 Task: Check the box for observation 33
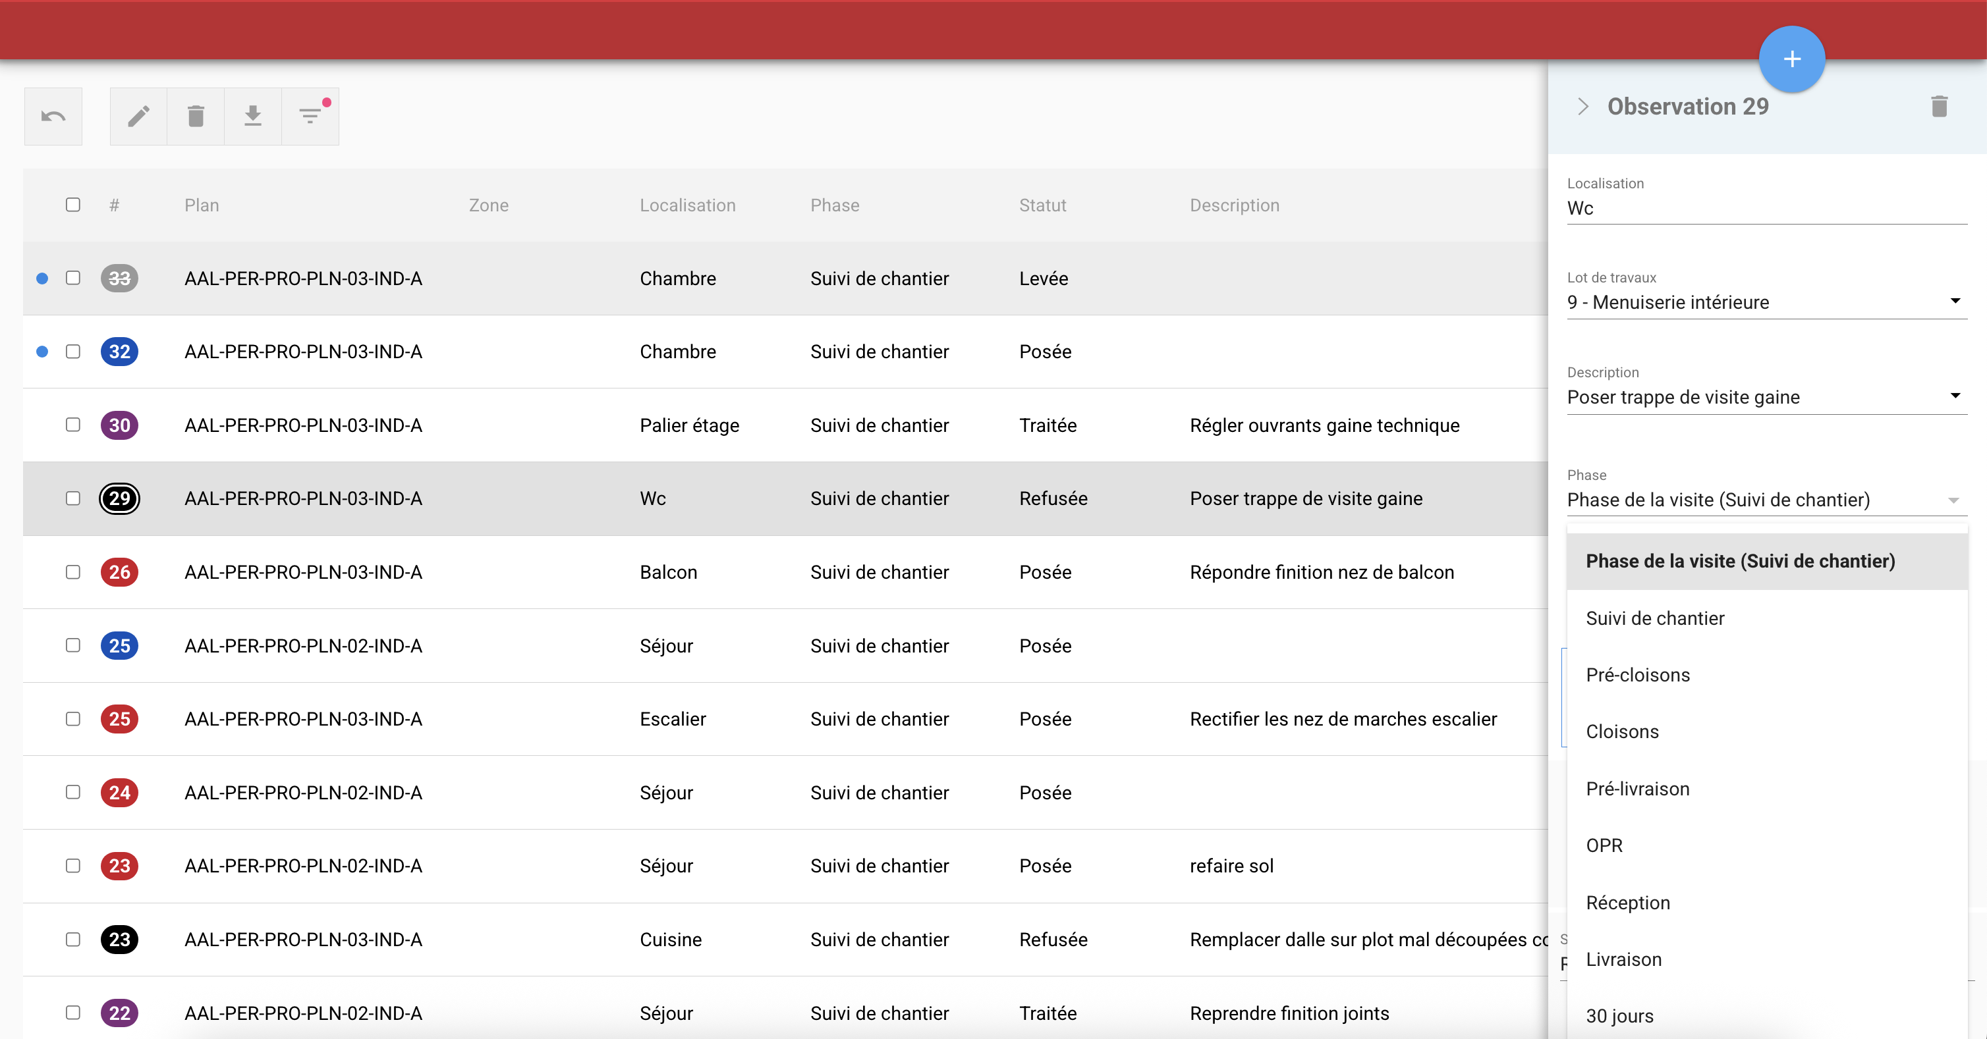(x=73, y=279)
